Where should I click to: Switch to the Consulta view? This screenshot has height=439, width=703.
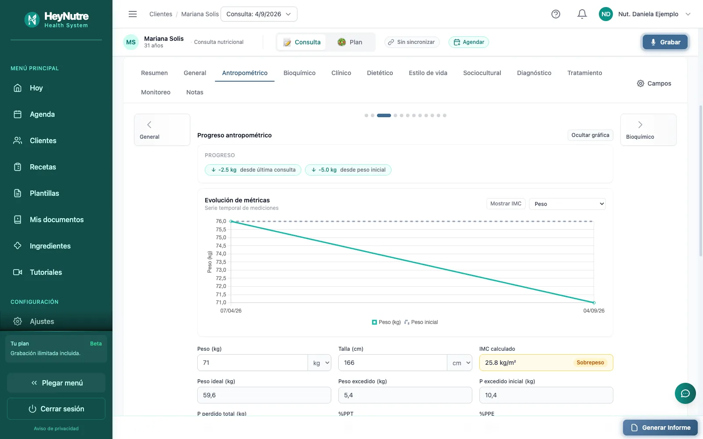tap(302, 42)
